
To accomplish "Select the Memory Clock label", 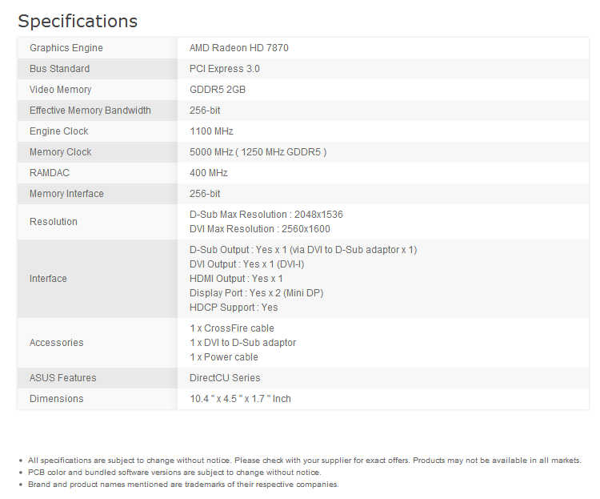I will pos(61,152).
